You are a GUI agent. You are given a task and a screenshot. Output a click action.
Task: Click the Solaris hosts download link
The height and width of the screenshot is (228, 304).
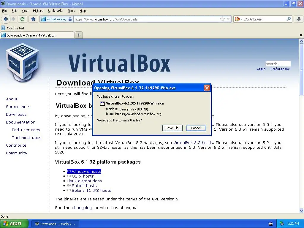[82, 186]
